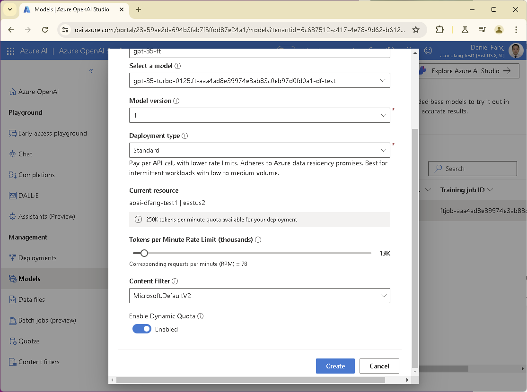Select the Models | Azure OpenAI Studio tab
This screenshot has width=527, height=392.
point(72,9)
